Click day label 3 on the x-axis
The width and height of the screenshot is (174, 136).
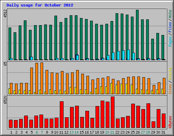(21, 132)
